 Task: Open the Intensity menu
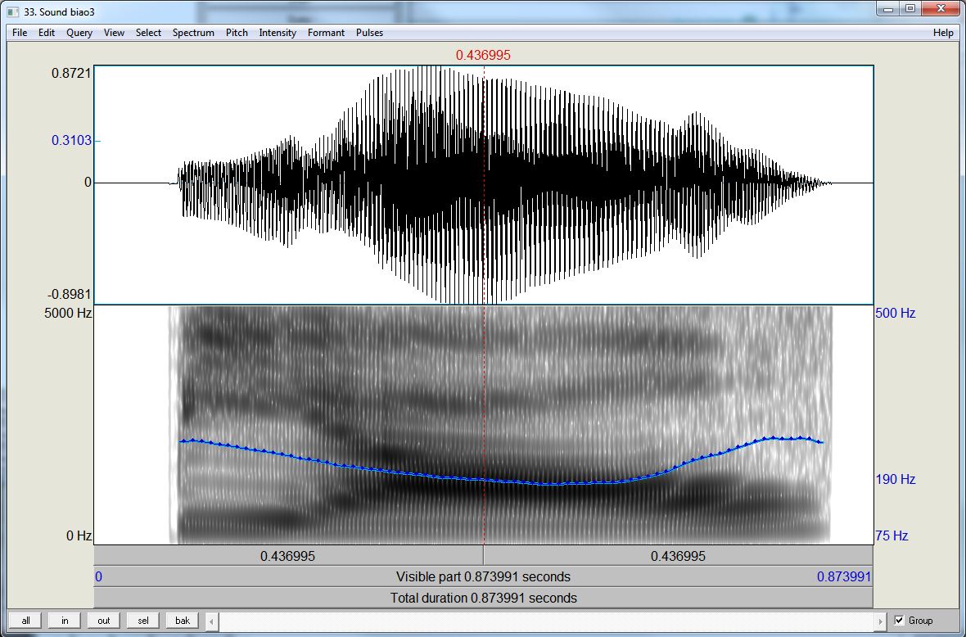[278, 33]
